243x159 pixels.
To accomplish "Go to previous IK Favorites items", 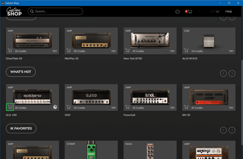I will [223, 130].
